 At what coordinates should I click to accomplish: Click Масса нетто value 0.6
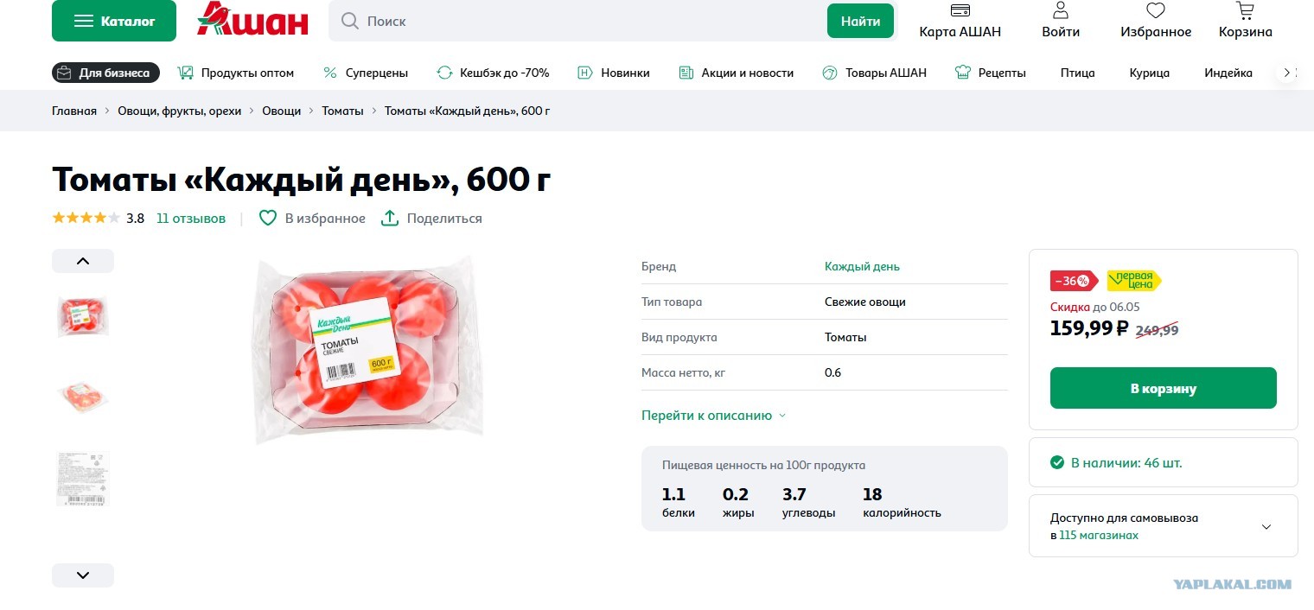pyautogui.click(x=832, y=372)
